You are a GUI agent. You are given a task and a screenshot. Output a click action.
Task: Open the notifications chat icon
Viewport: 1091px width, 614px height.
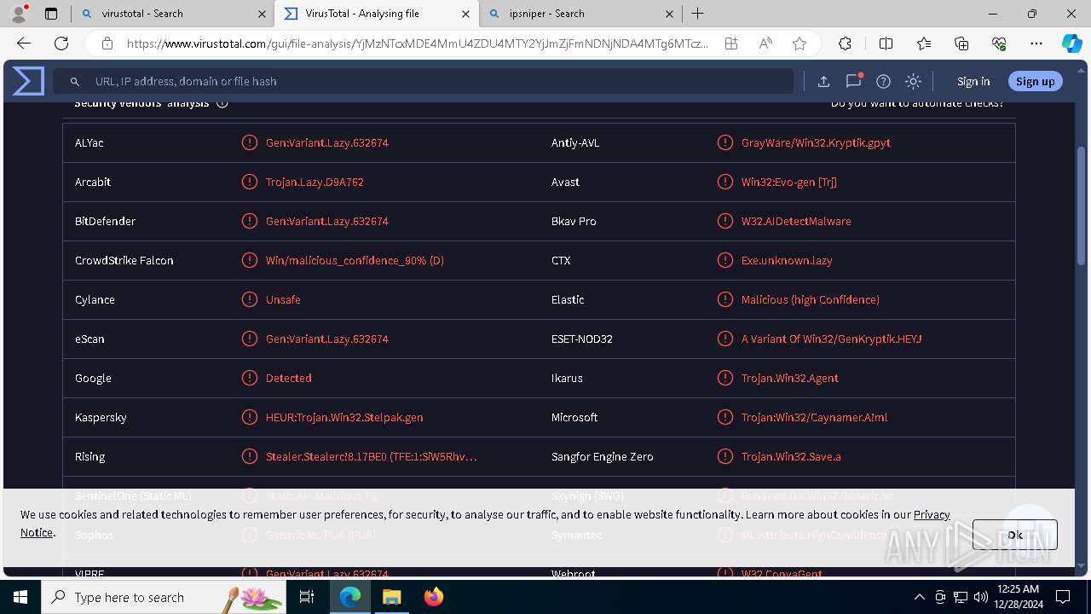(x=853, y=81)
